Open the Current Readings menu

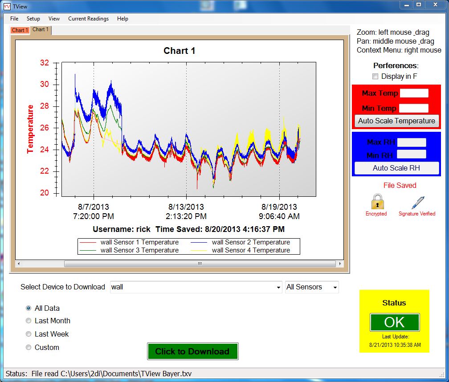coord(88,19)
